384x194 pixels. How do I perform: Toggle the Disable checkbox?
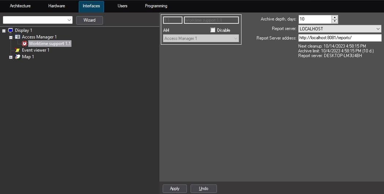(213, 30)
